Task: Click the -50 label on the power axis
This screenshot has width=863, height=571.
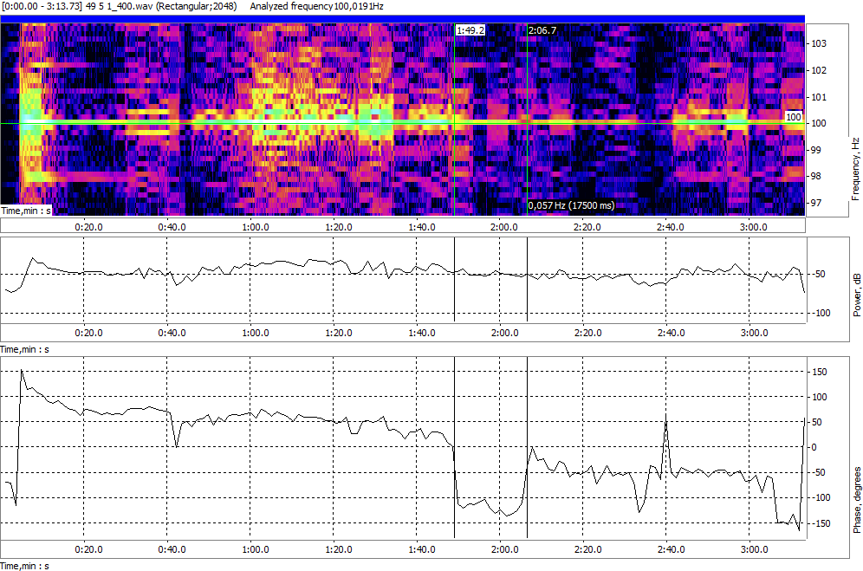Action: tap(819, 276)
